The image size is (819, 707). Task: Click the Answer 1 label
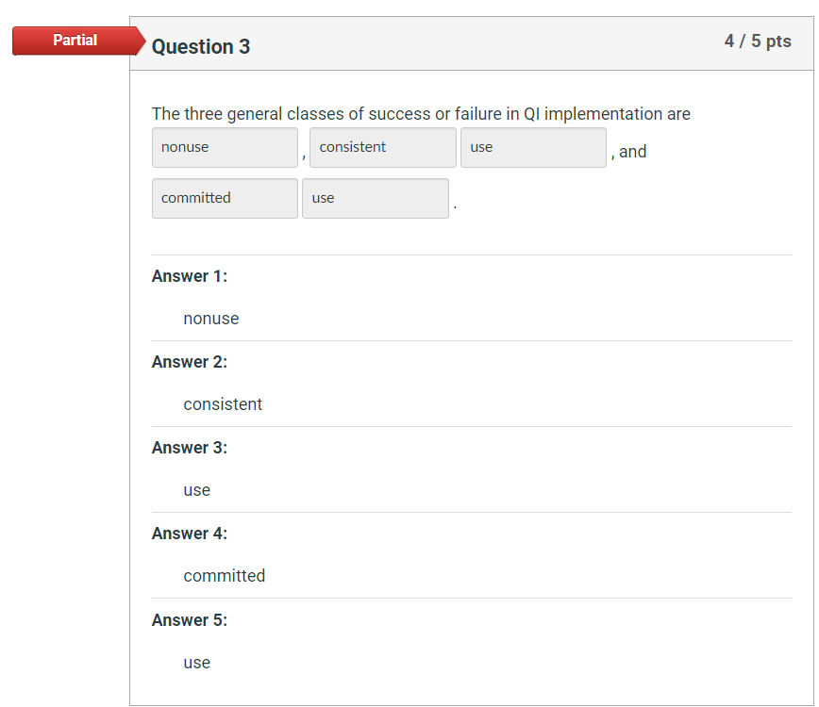tap(189, 275)
